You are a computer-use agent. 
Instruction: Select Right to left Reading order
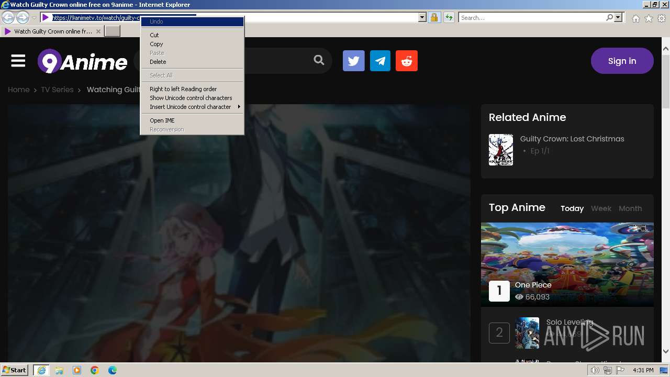[192, 89]
